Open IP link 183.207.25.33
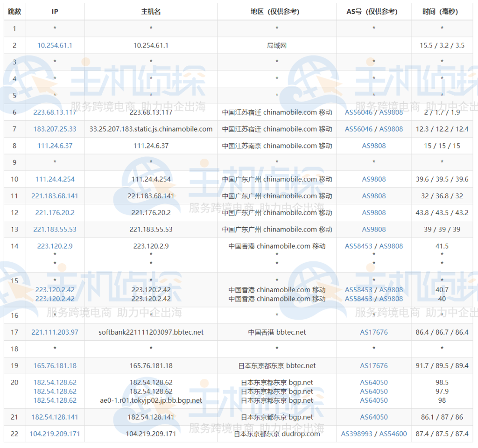The width and height of the screenshot is (478, 448). (x=55, y=129)
